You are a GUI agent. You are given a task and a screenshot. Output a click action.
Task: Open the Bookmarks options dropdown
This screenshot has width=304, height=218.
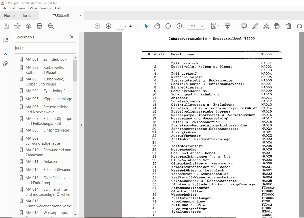pyautogui.click(x=20, y=48)
